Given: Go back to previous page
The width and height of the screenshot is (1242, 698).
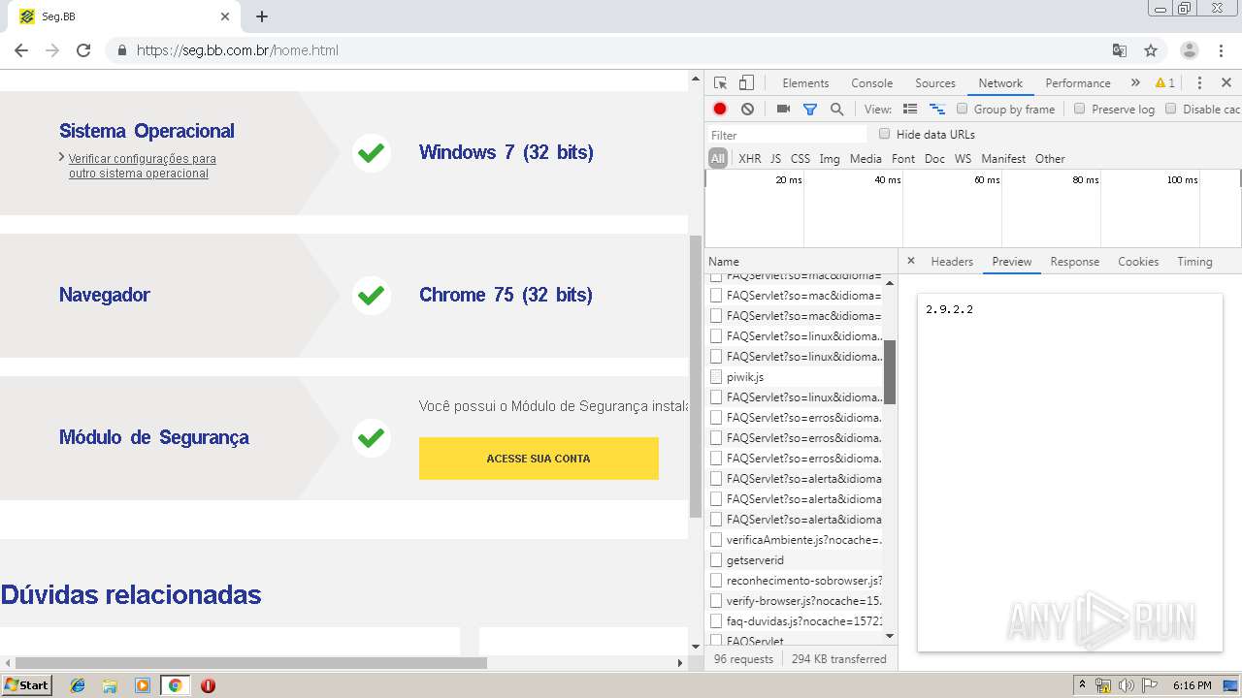Looking at the screenshot, I should (21, 50).
